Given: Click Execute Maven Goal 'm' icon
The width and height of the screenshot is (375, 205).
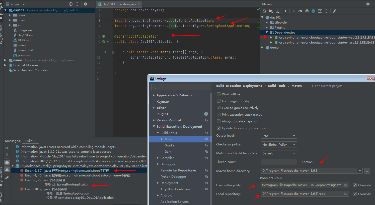Looking at the screenshot, I should pos(300,11).
